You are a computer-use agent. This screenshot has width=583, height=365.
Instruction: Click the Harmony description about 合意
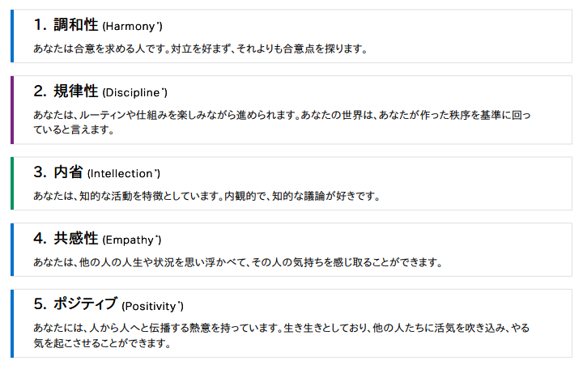tap(201, 49)
